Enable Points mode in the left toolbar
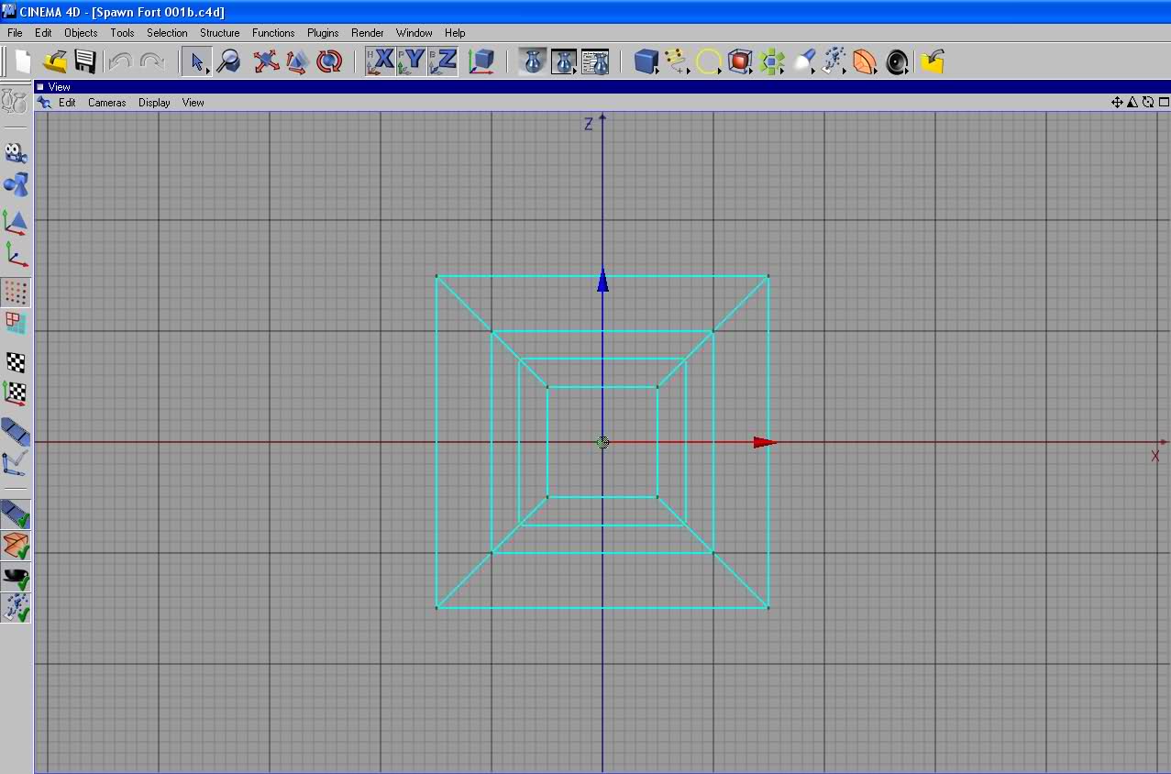Viewport: 1171px width, 774px height. pyautogui.click(x=16, y=293)
